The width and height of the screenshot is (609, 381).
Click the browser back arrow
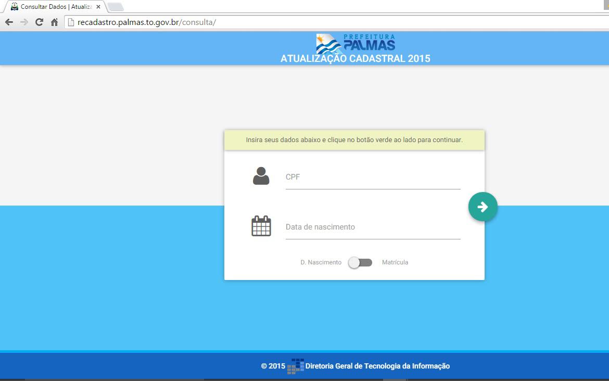pos(9,22)
